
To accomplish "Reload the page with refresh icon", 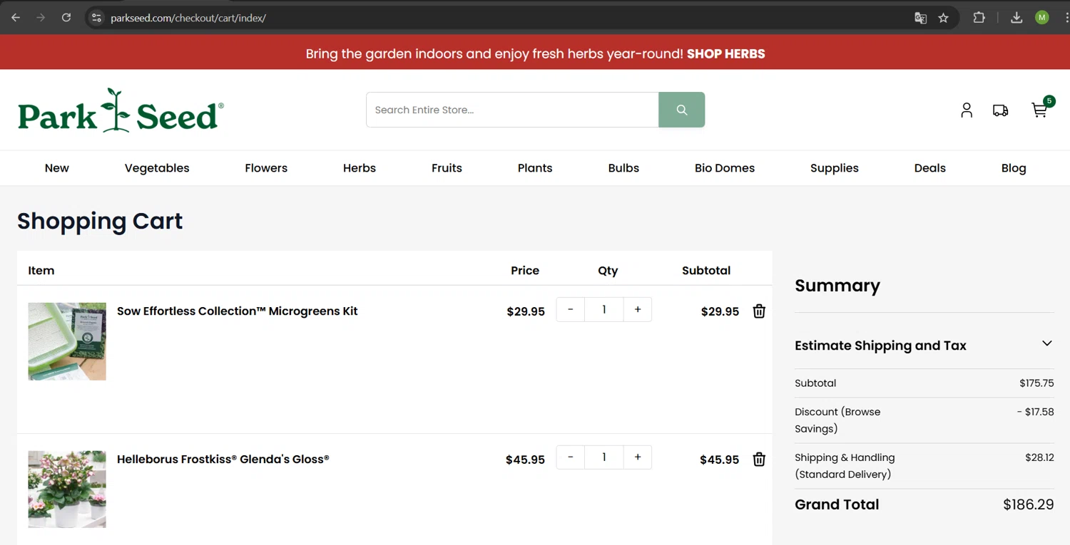I will (66, 18).
